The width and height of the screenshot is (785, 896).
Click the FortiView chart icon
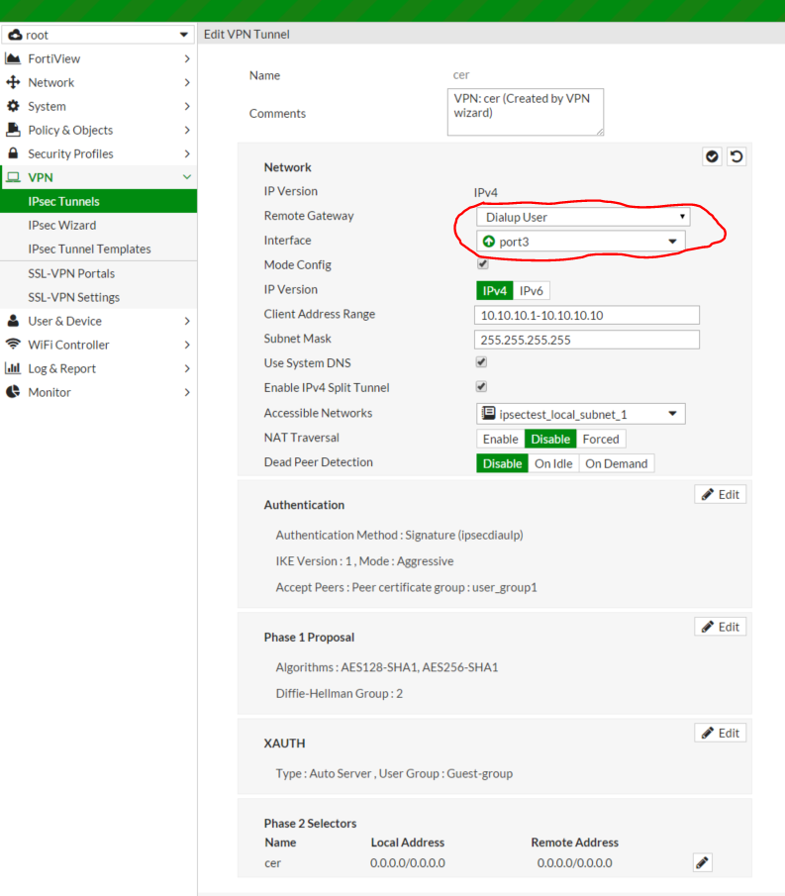coord(13,58)
